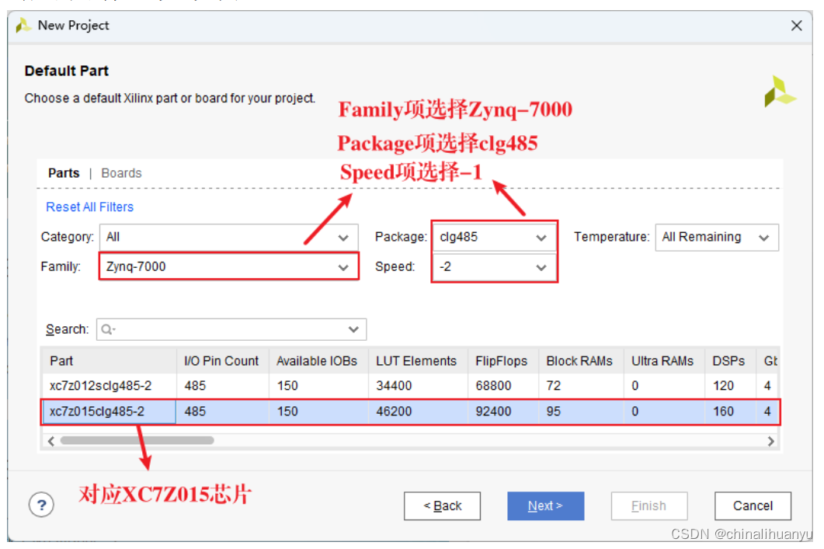Click scroll left arrow of parts table
The image size is (824, 549).
[x=51, y=441]
